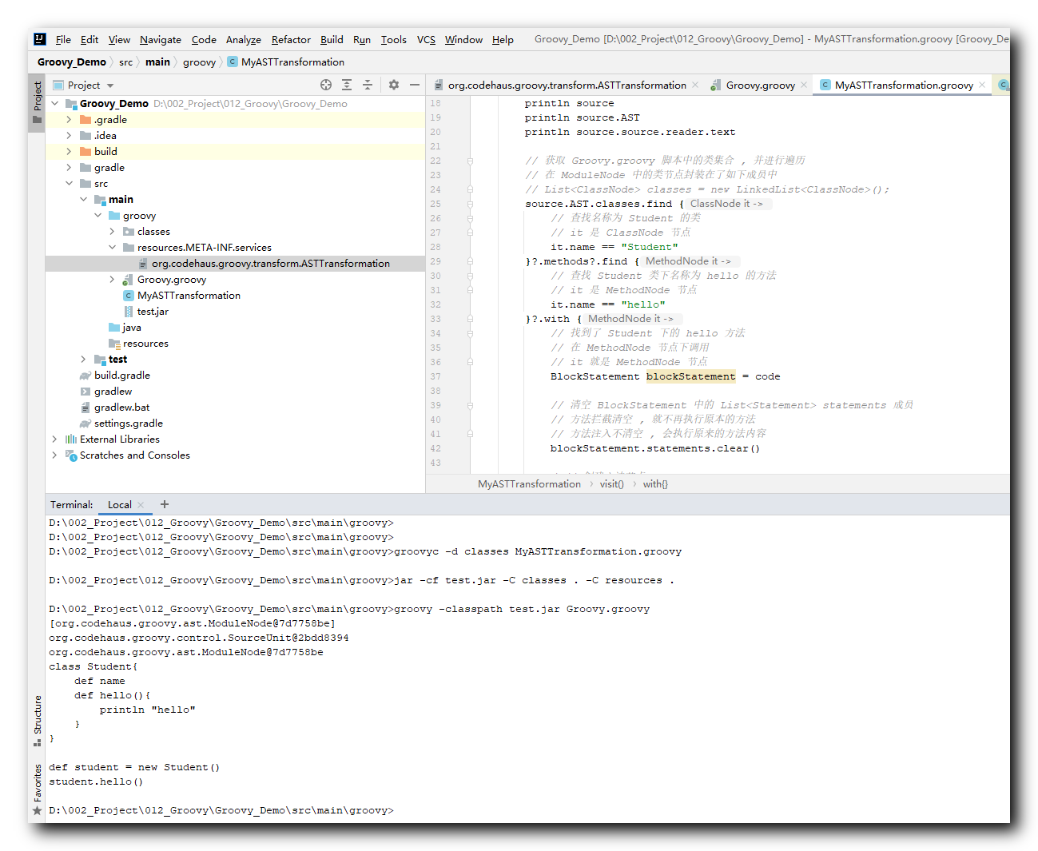
Task: Collapse the src folder
Action: coord(69,184)
